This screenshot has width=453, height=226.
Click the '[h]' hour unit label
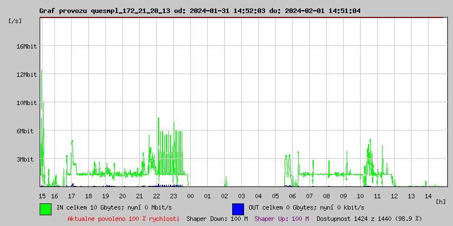click(441, 201)
